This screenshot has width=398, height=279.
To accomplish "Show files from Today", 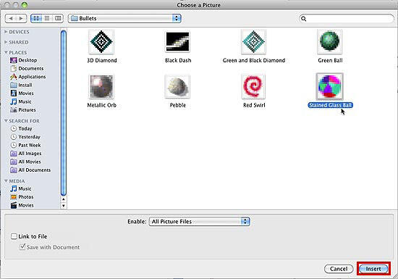I will click(21, 128).
